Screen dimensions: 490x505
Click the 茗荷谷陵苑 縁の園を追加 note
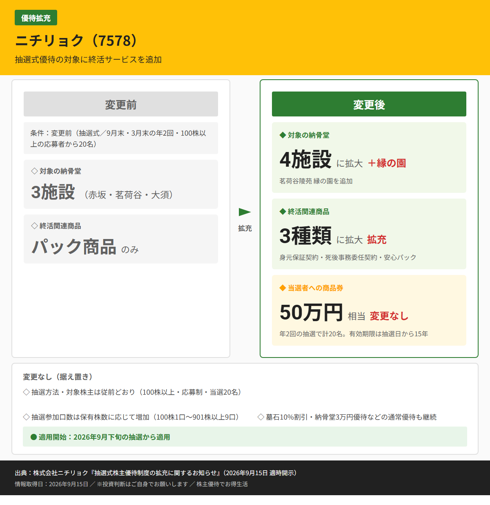(316, 181)
